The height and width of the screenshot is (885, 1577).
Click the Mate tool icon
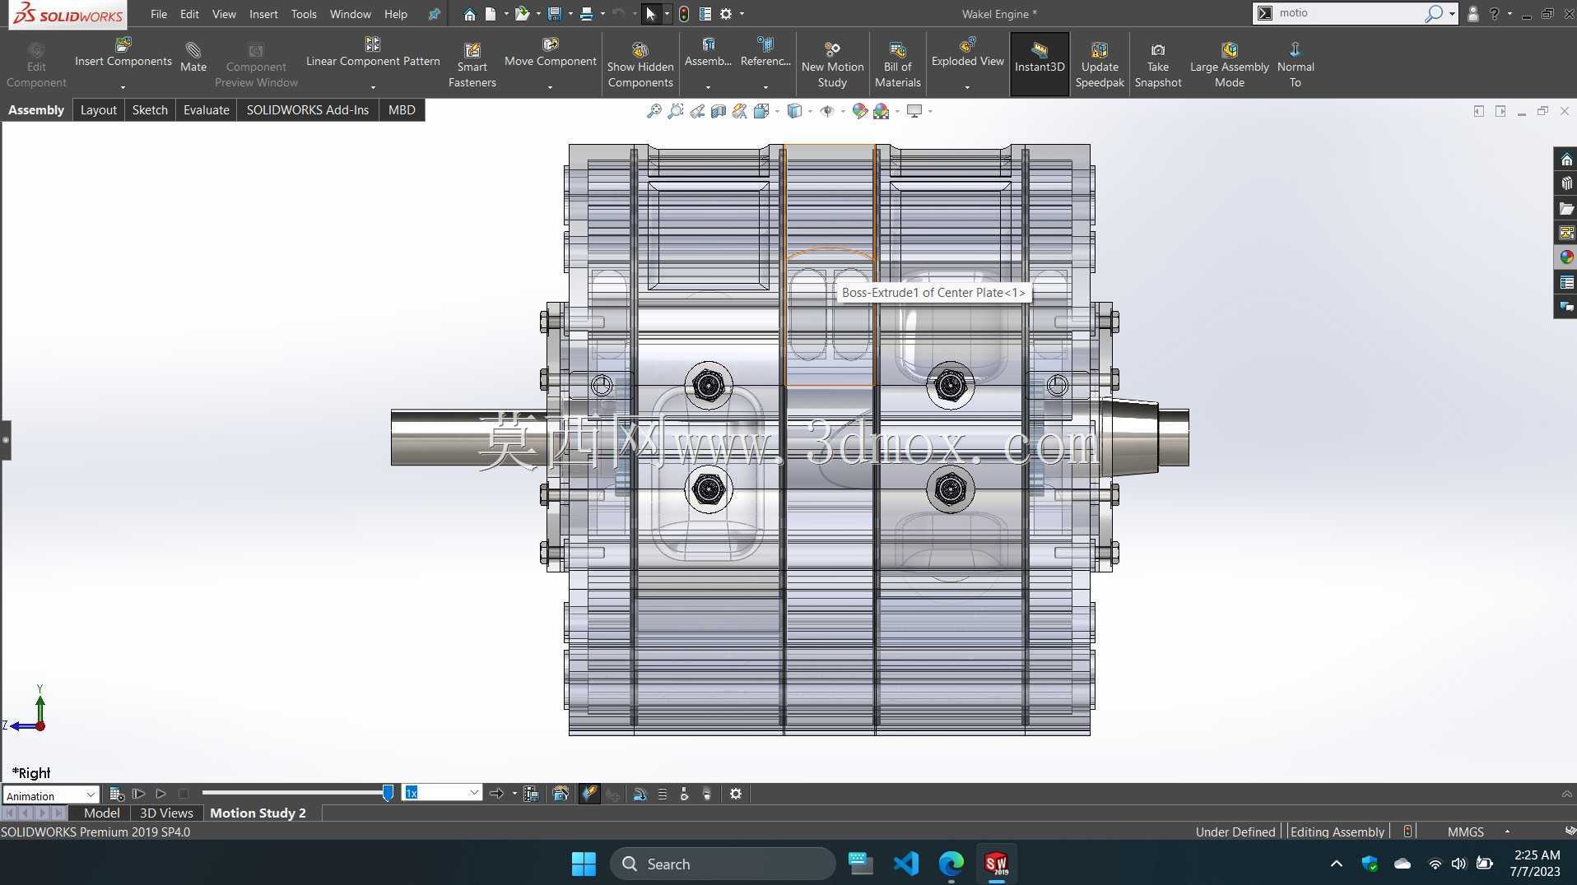193,58
